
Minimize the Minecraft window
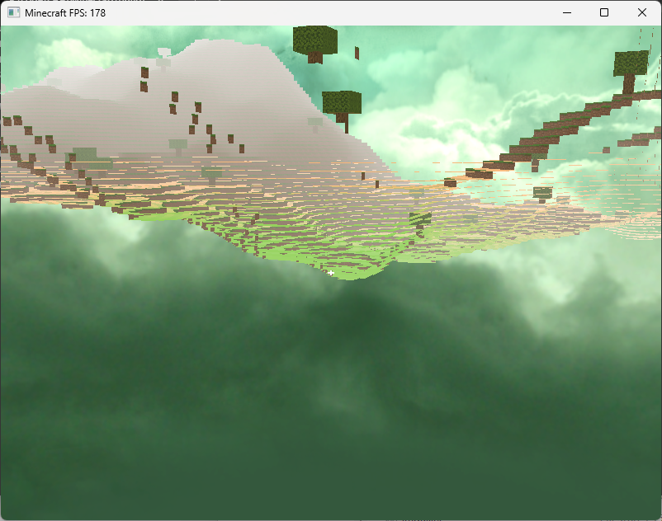coord(566,12)
